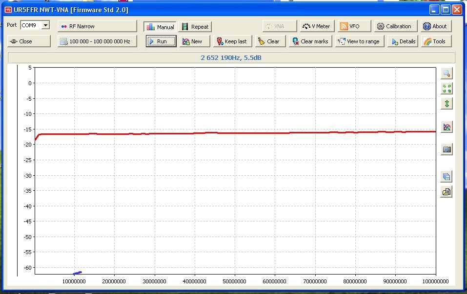Take a graph snapshot with camera icon

[446, 149]
